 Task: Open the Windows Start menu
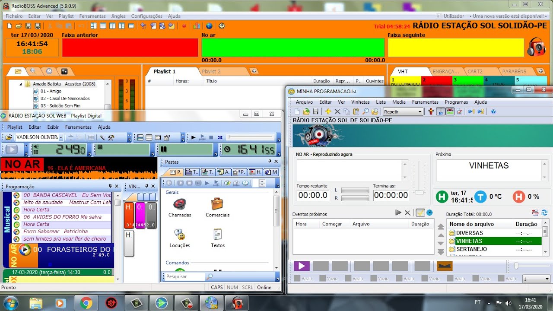tap(10, 303)
